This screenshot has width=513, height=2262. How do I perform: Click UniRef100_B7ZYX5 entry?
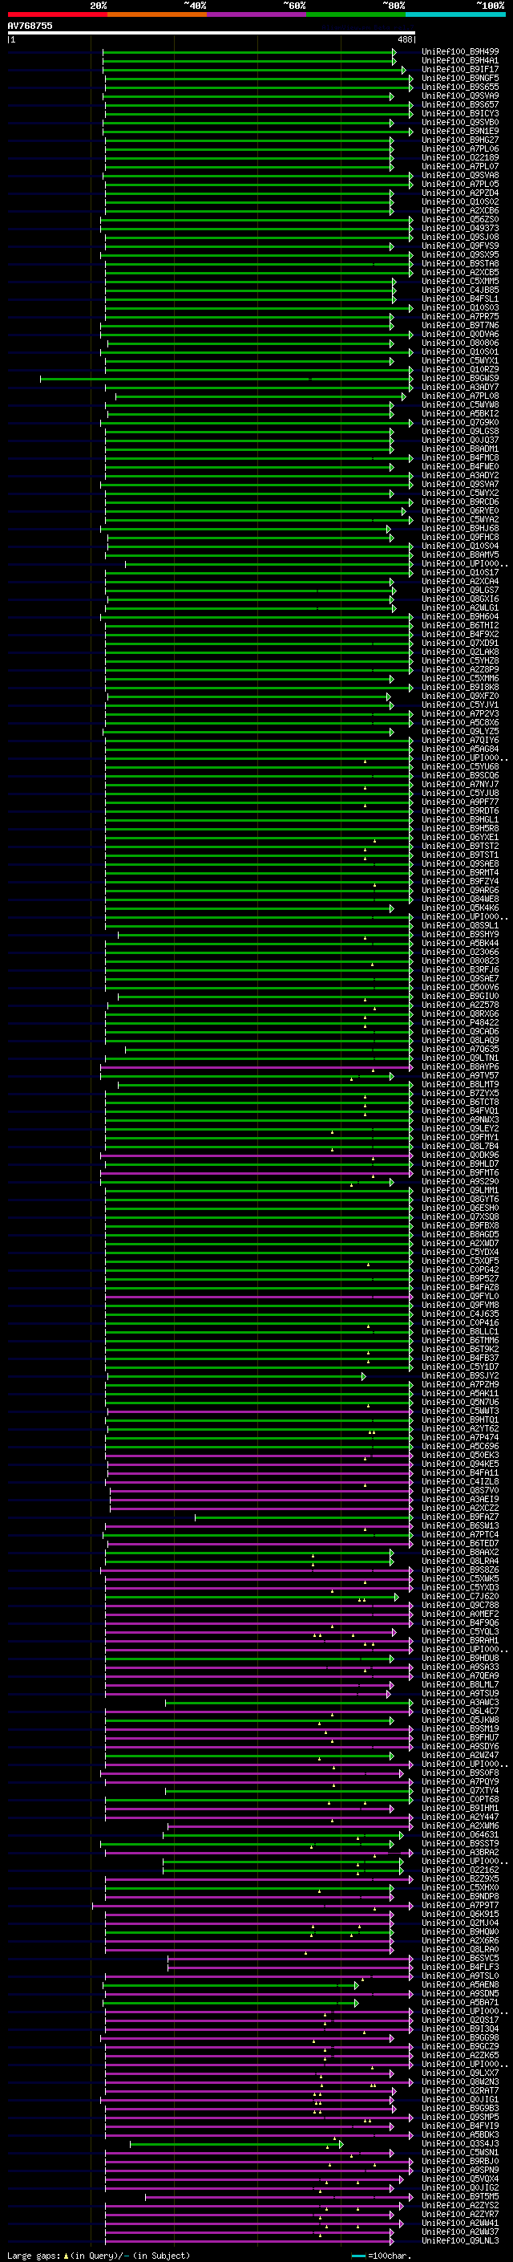click(x=460, y=1093)
